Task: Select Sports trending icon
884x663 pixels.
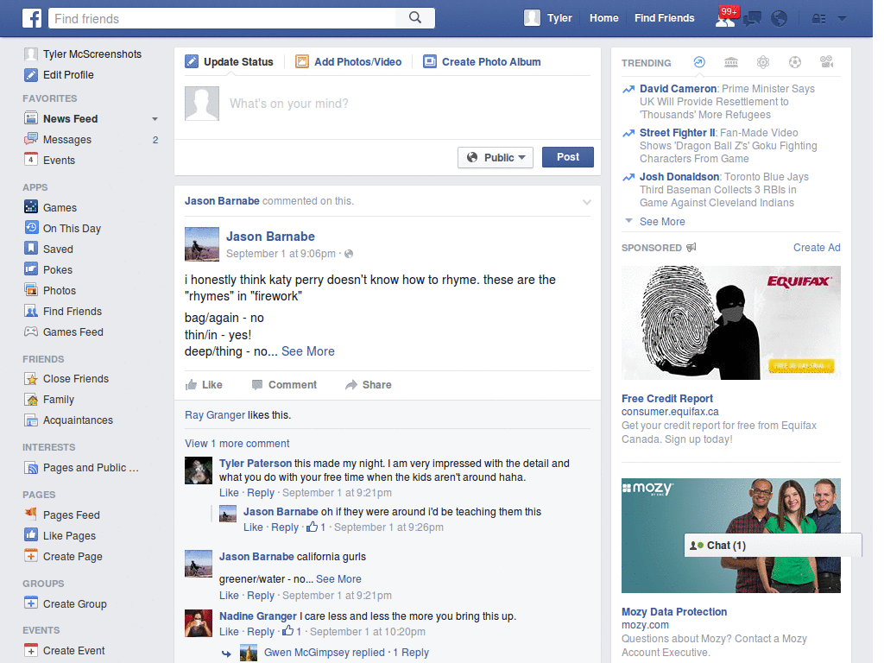Action: click(x=795, y=62)
